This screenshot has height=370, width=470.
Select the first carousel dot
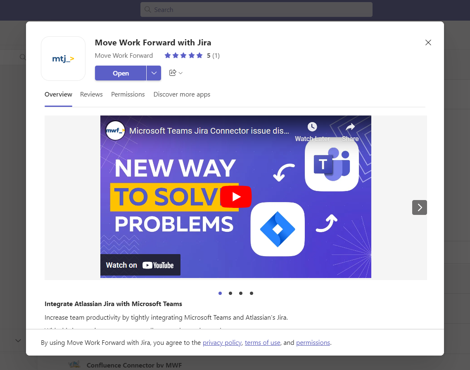[x=220, y=293]
